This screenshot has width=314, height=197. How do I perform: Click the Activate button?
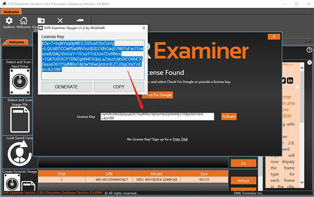point(229,116)
